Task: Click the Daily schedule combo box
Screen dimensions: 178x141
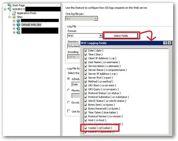Action: (76, 84)
